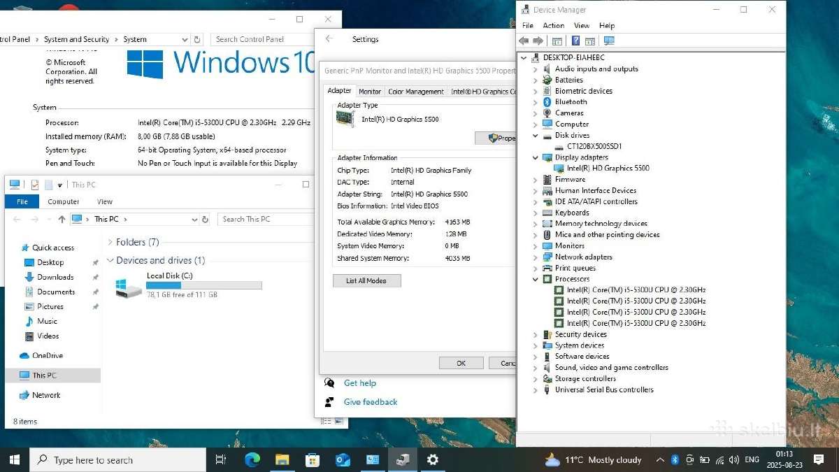Screen dimensions: 839x472
Task: Expand the Network adapters category
Action: pos(536,257)
